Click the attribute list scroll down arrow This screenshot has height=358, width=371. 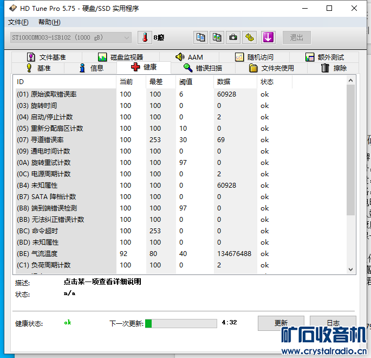(x=350, y=270)
